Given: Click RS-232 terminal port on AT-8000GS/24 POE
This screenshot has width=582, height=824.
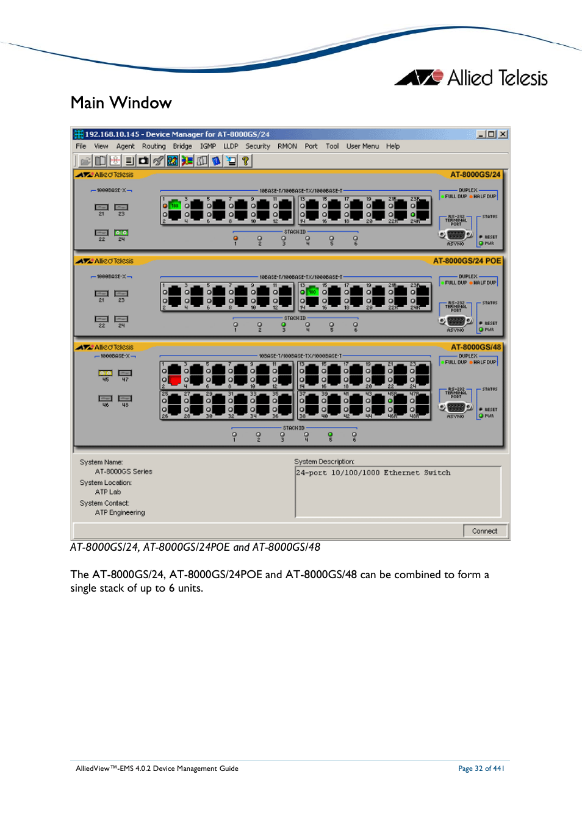Looking at the screenshot, I should tap(456, 321).
